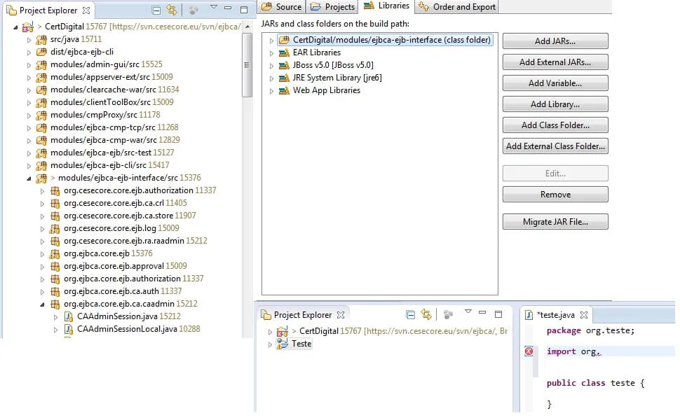Click 'public class teste' code line
The width and height of the screenshot is (680, 420).
[595, 383]
